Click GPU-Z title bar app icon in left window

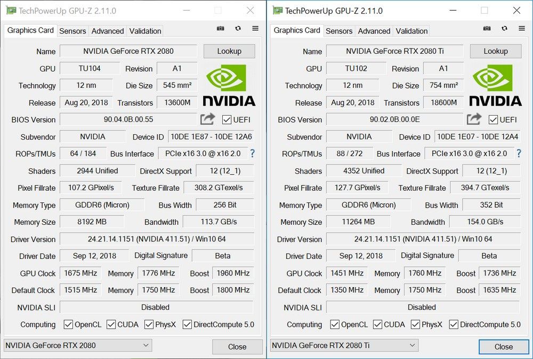pyautogui.click(x=11, y=11)
